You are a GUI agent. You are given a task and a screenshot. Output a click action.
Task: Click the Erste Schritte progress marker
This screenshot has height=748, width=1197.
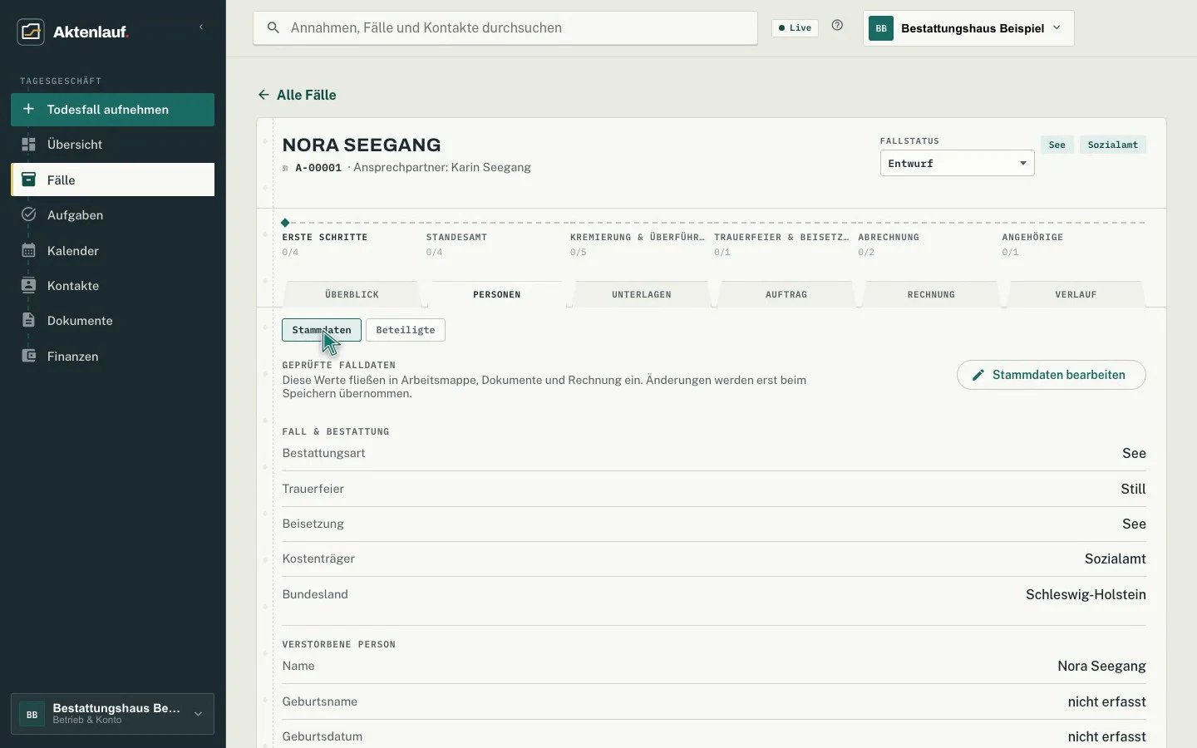pos(285,223)
